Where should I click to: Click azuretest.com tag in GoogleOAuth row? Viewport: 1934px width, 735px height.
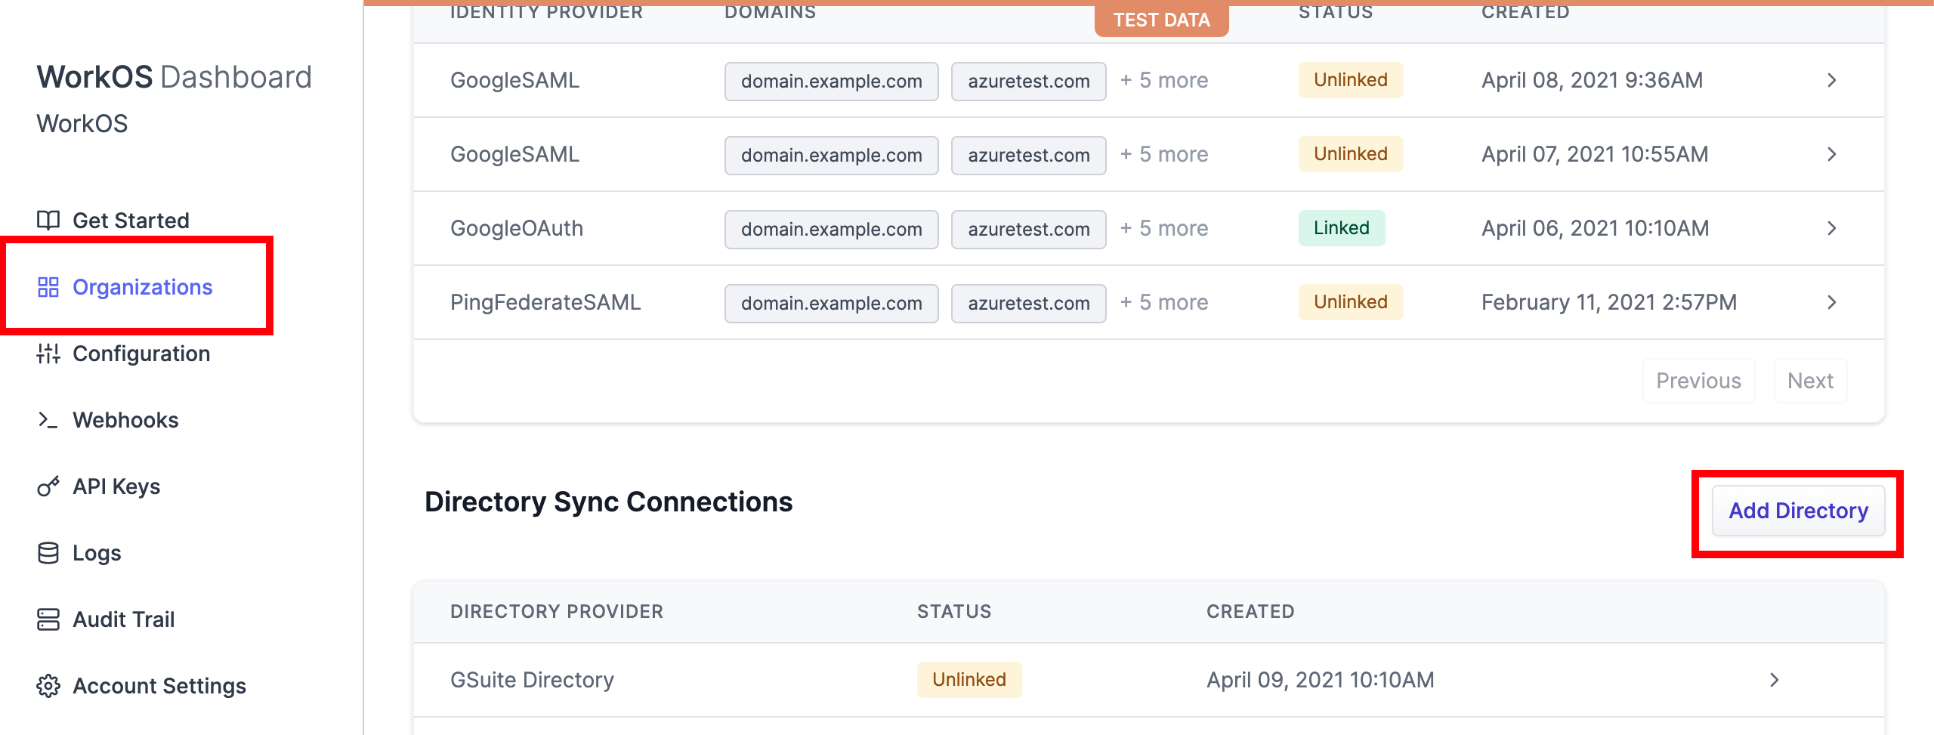click(1028, 229)
